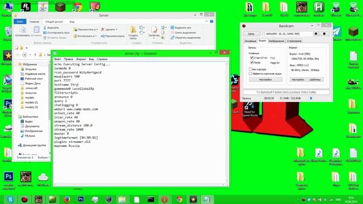Select .minecraft folder in Explorer sidebar

(x=29, y=88)
